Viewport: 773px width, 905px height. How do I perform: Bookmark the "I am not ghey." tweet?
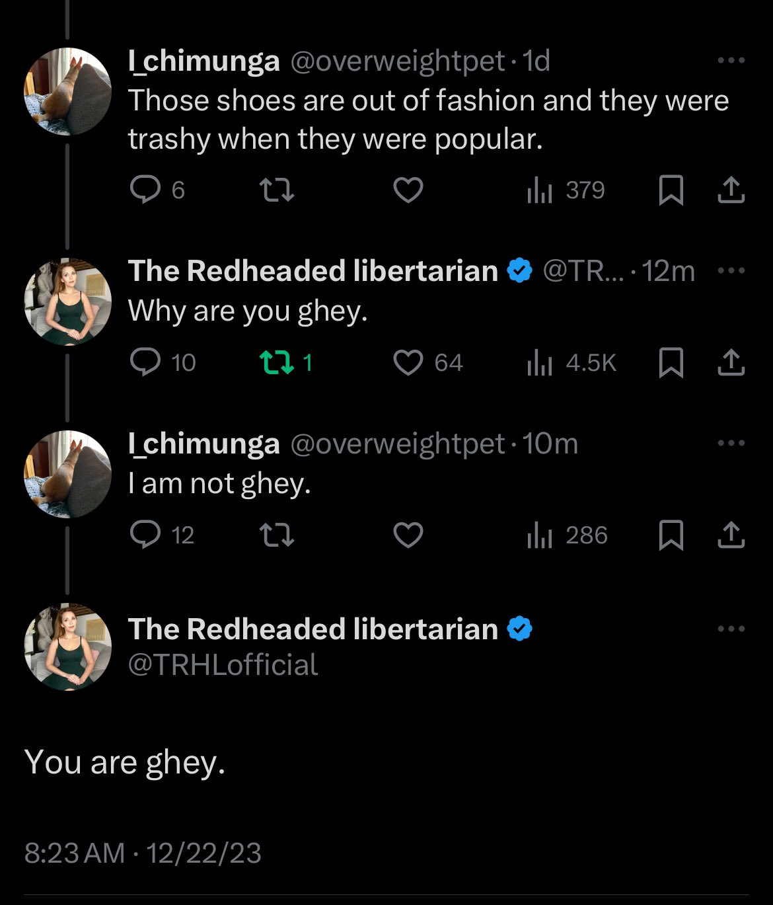(x=671, y=535)
